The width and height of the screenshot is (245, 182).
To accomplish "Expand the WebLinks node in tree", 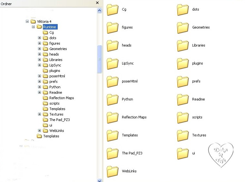I will 39,130.
